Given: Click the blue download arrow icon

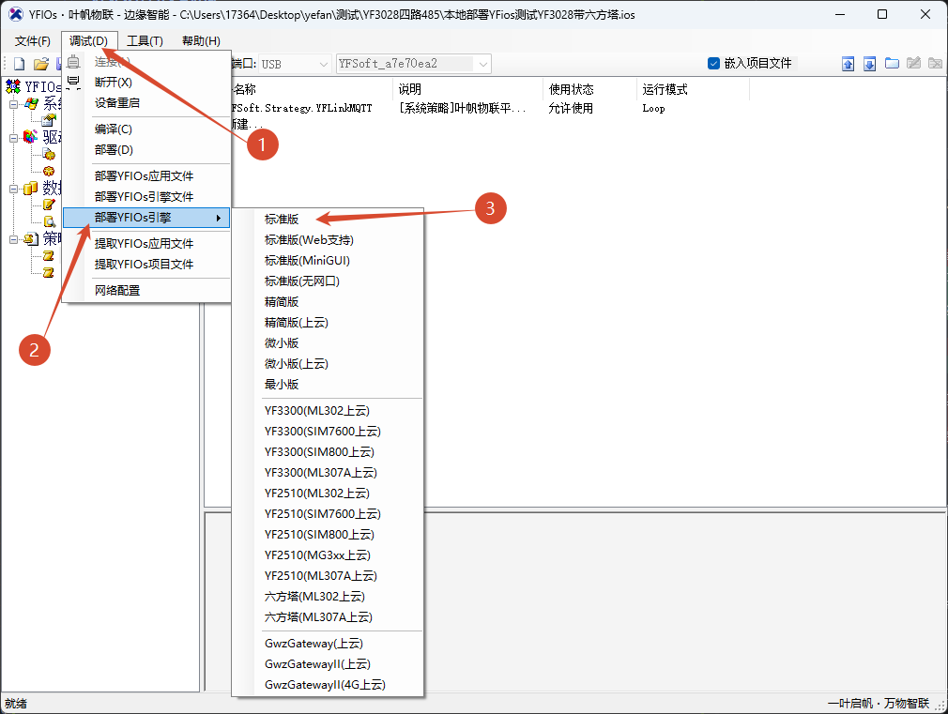Looking at the screenshot, I should [869, 64].
